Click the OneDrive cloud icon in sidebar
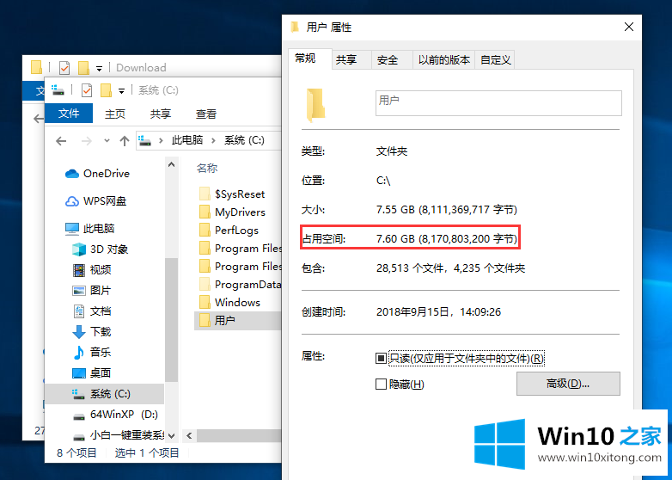The width and height of the screenshot is (672, 480). pyautogui.click(x=72, y=174)
